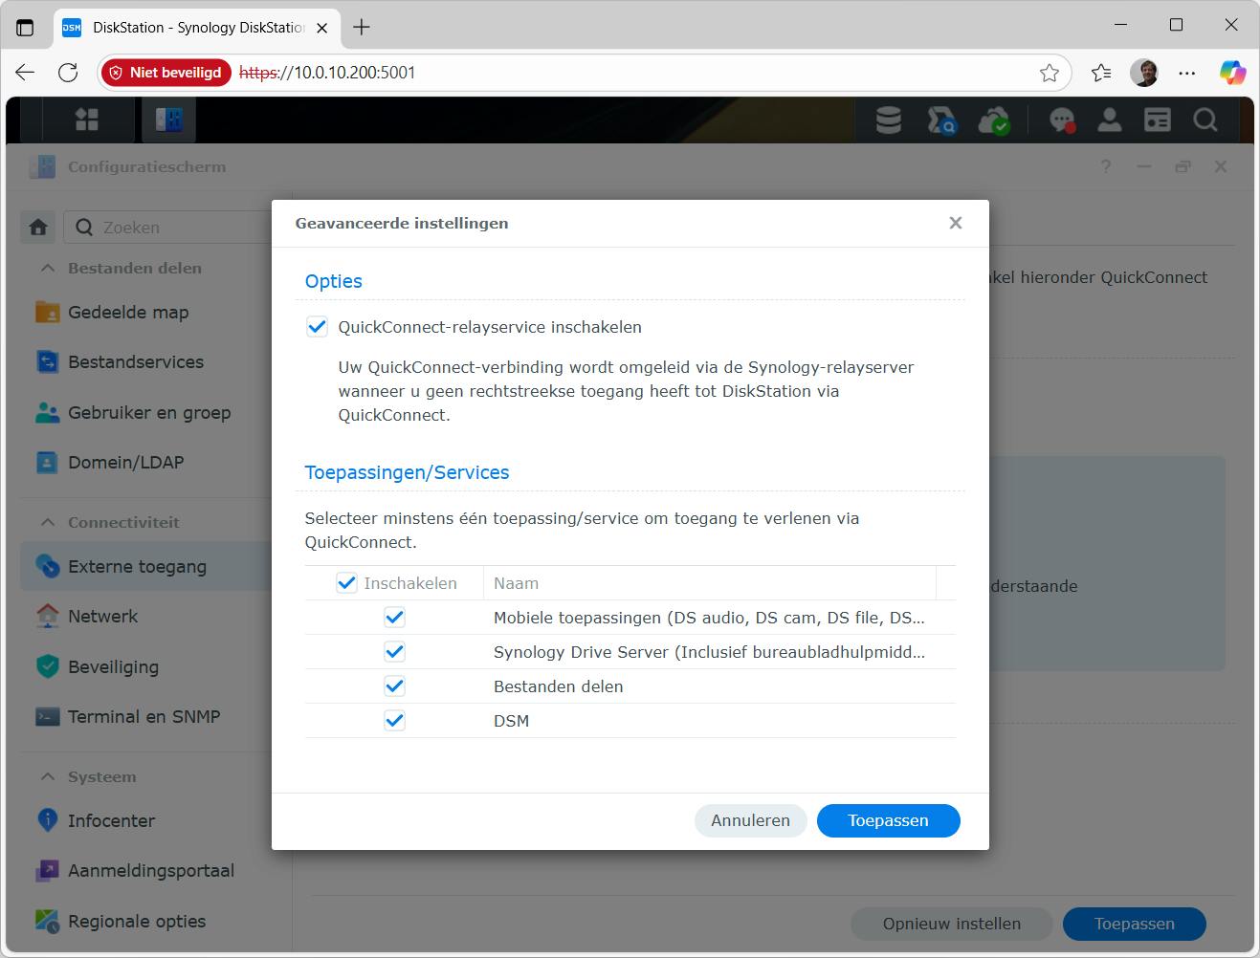Select the Synology Drive Server row text
The height and width of the screenshot is (958, 1260).
709,652
